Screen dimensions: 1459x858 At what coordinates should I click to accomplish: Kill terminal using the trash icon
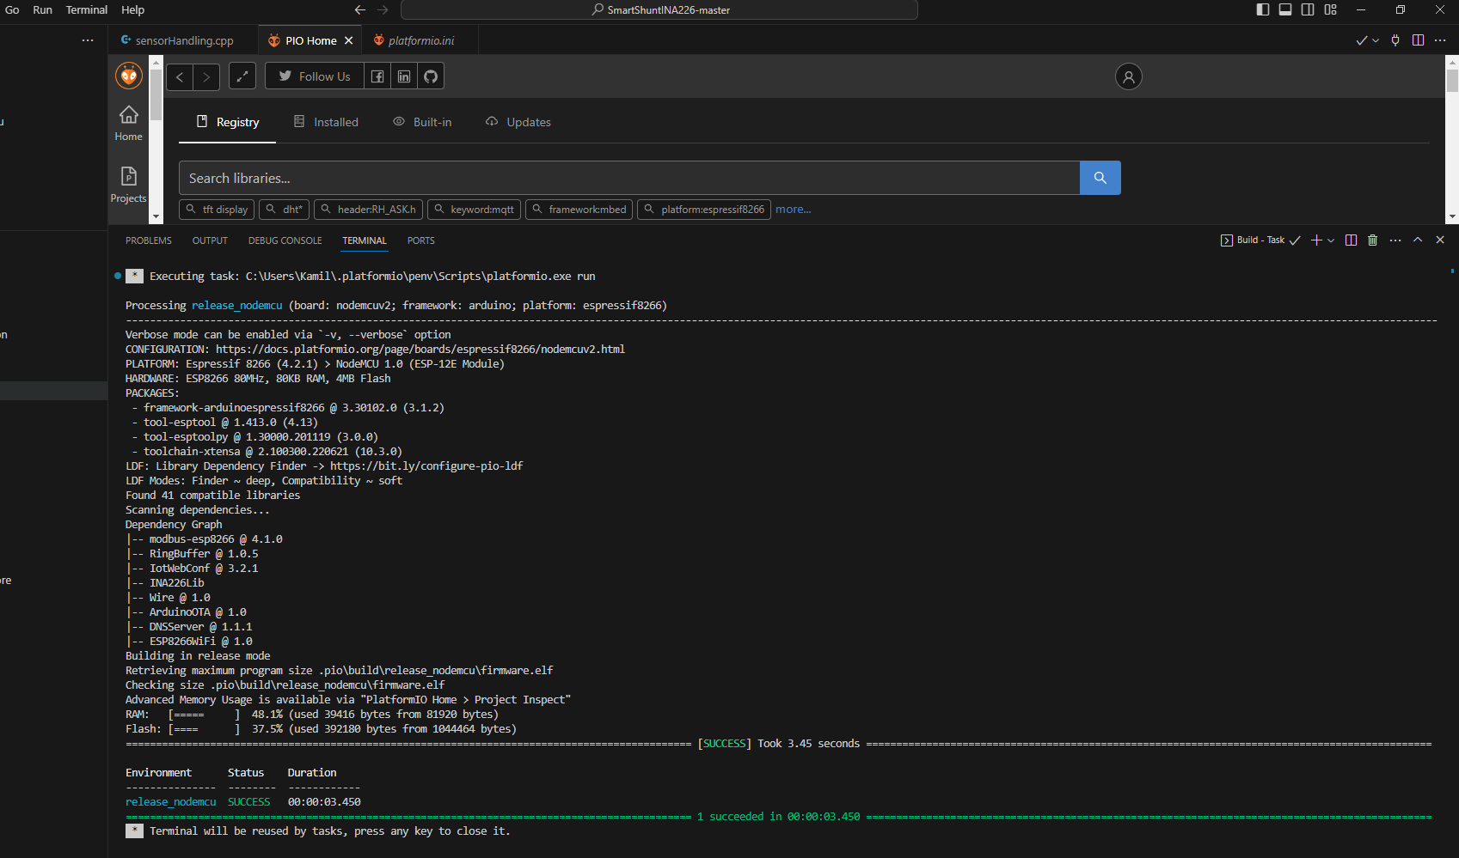pyautogui.click(x=1372, y=240)
